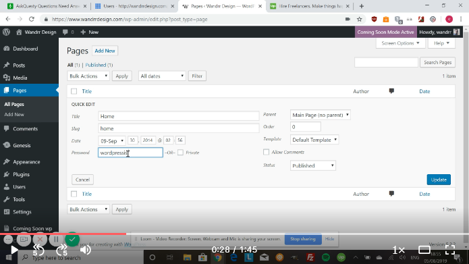Viewport: 469px width, 264px height.
Task: Open the WordPress logo menu
Action: coord(6,32)
